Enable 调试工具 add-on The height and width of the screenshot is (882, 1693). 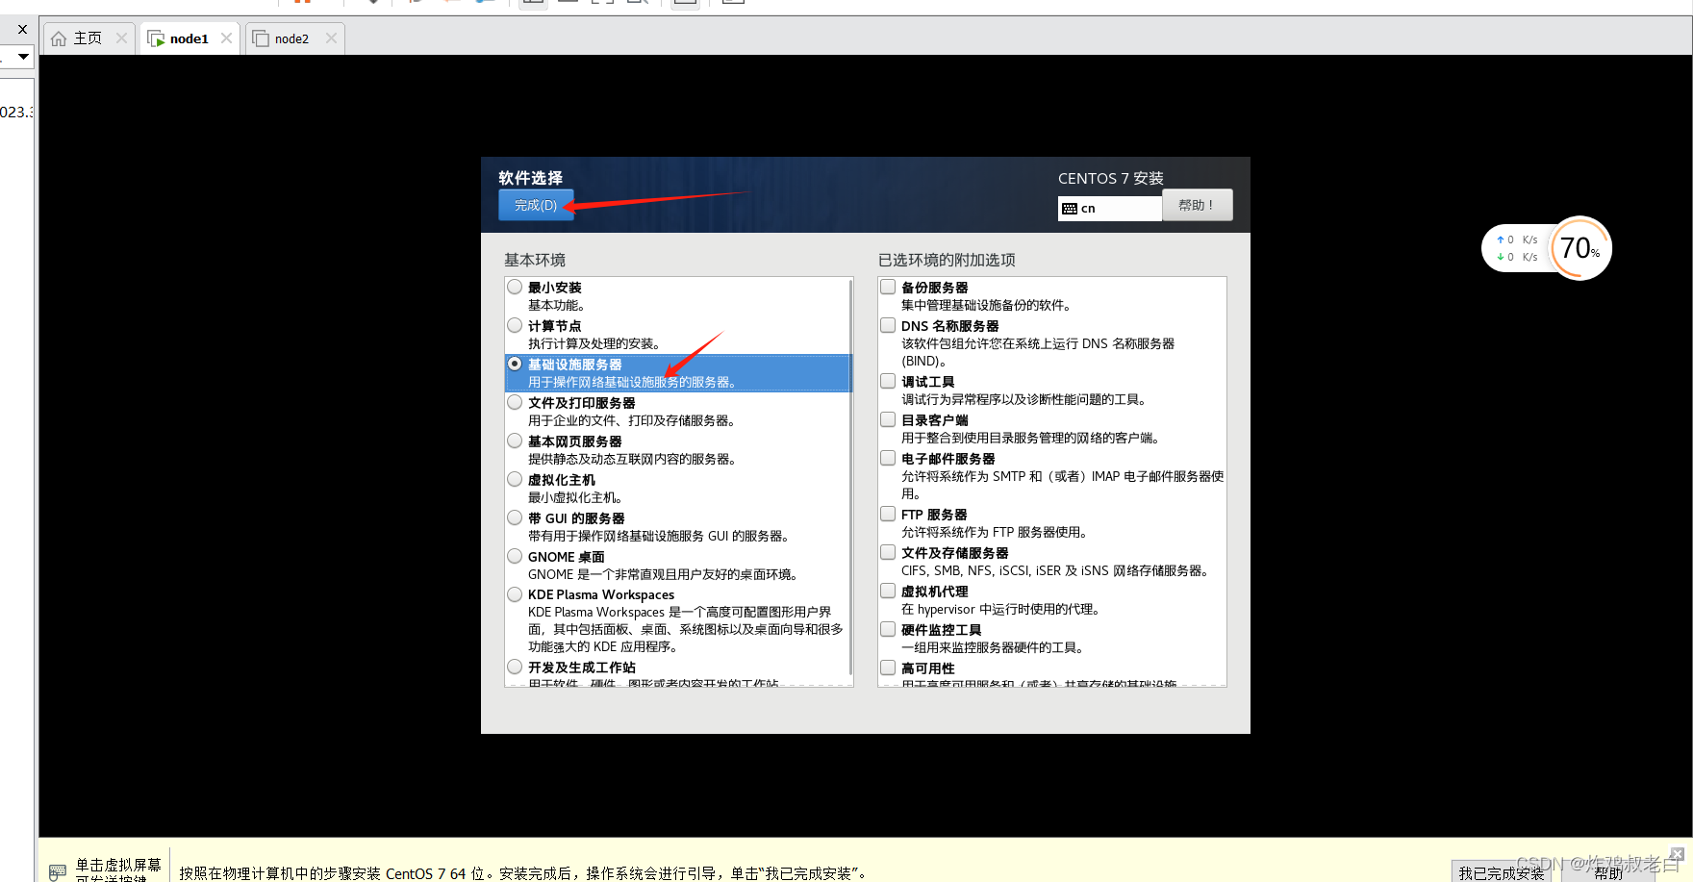tap(888, 381)
